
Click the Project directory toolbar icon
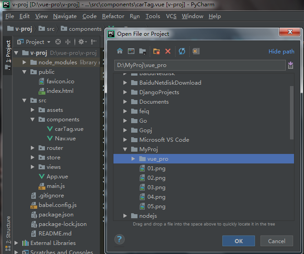tap(142, 51)
